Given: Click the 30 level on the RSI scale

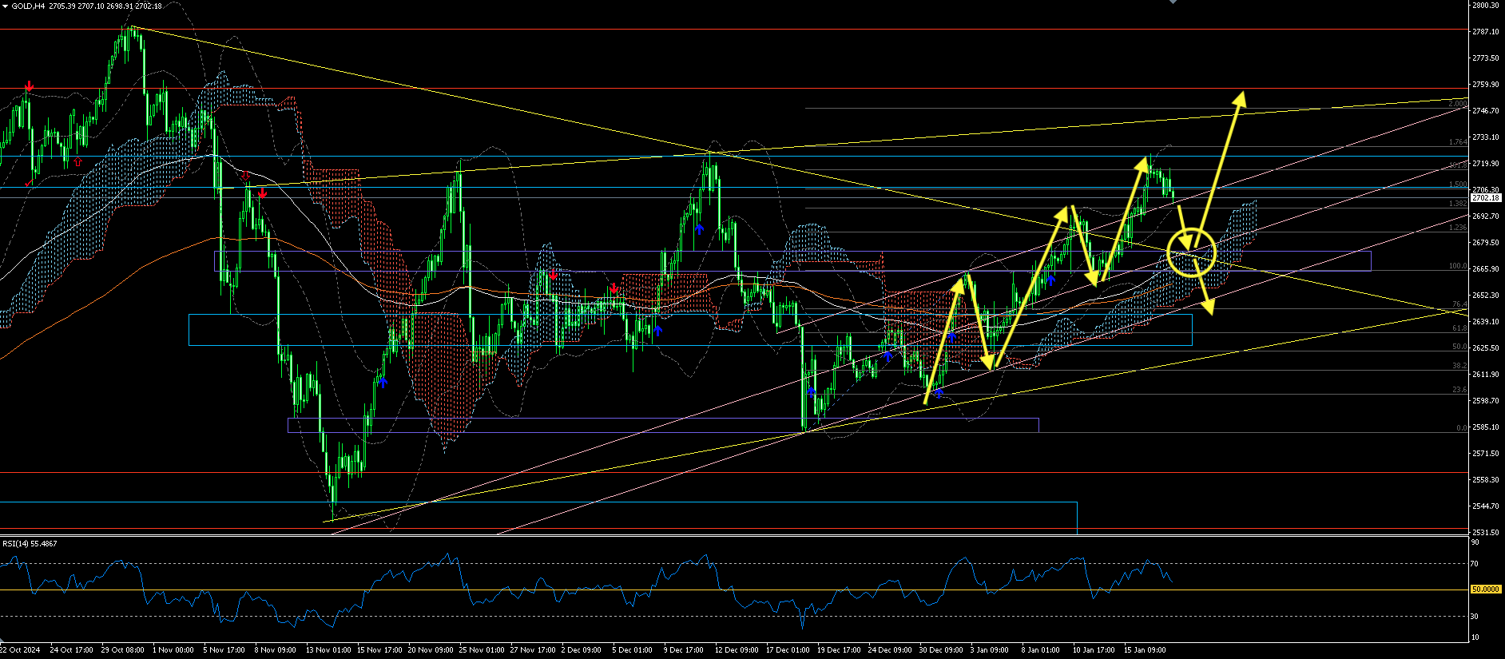Looking at the screenshot, I should coord(1475,617).
